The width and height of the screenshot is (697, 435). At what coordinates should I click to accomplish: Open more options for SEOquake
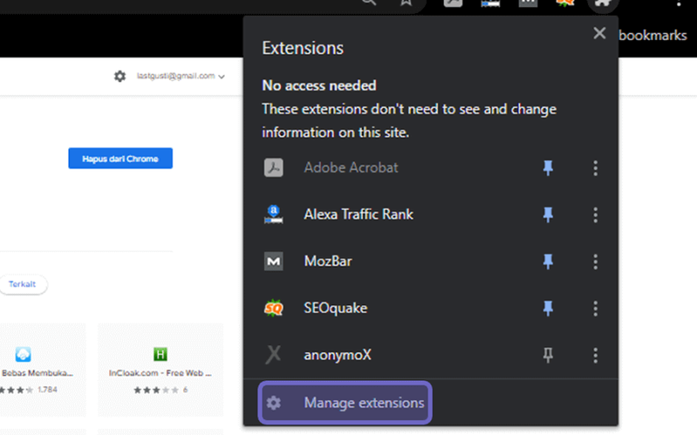click(595, 308)
